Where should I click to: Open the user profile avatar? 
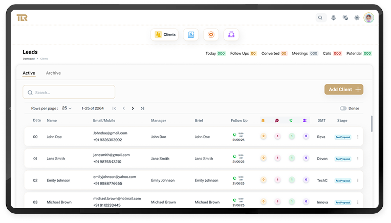pyautogui.click(x=369, y=18)
